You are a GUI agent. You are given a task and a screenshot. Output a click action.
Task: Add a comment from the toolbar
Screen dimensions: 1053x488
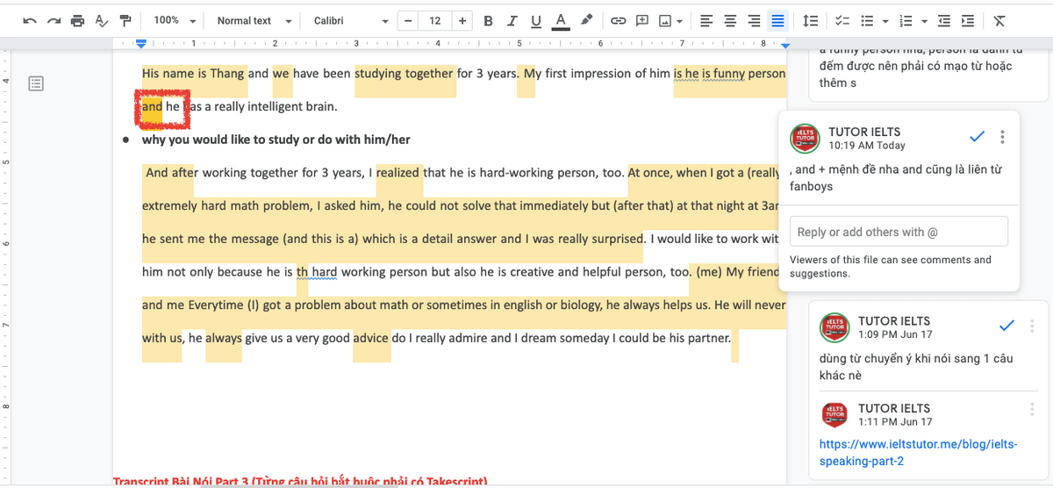click(642, 20)
